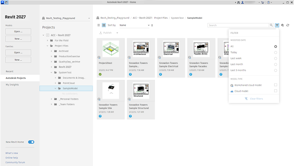This screenshot has height=166, width=294.
Task: Click the blue status badge on Snowdon Towers Sample Site
Action: (100, 116)
